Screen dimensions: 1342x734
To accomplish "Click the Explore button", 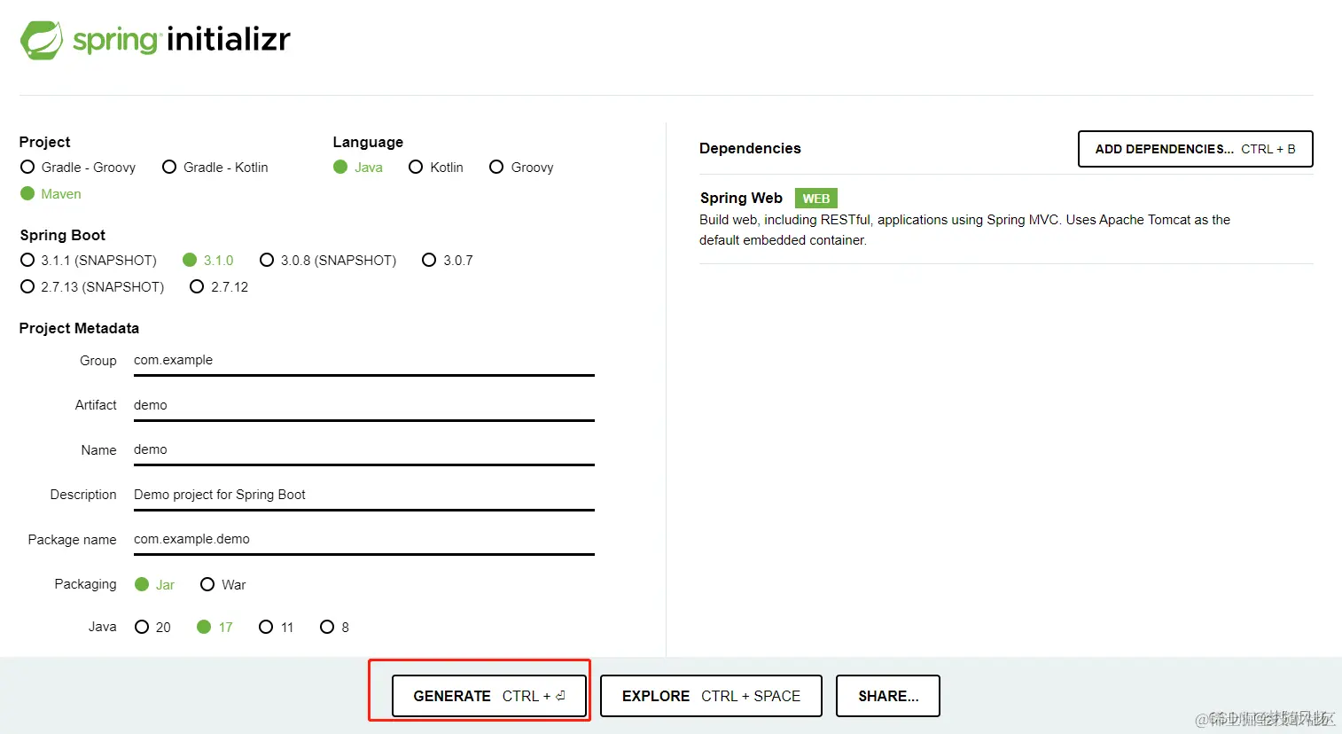I will [711, 696].
